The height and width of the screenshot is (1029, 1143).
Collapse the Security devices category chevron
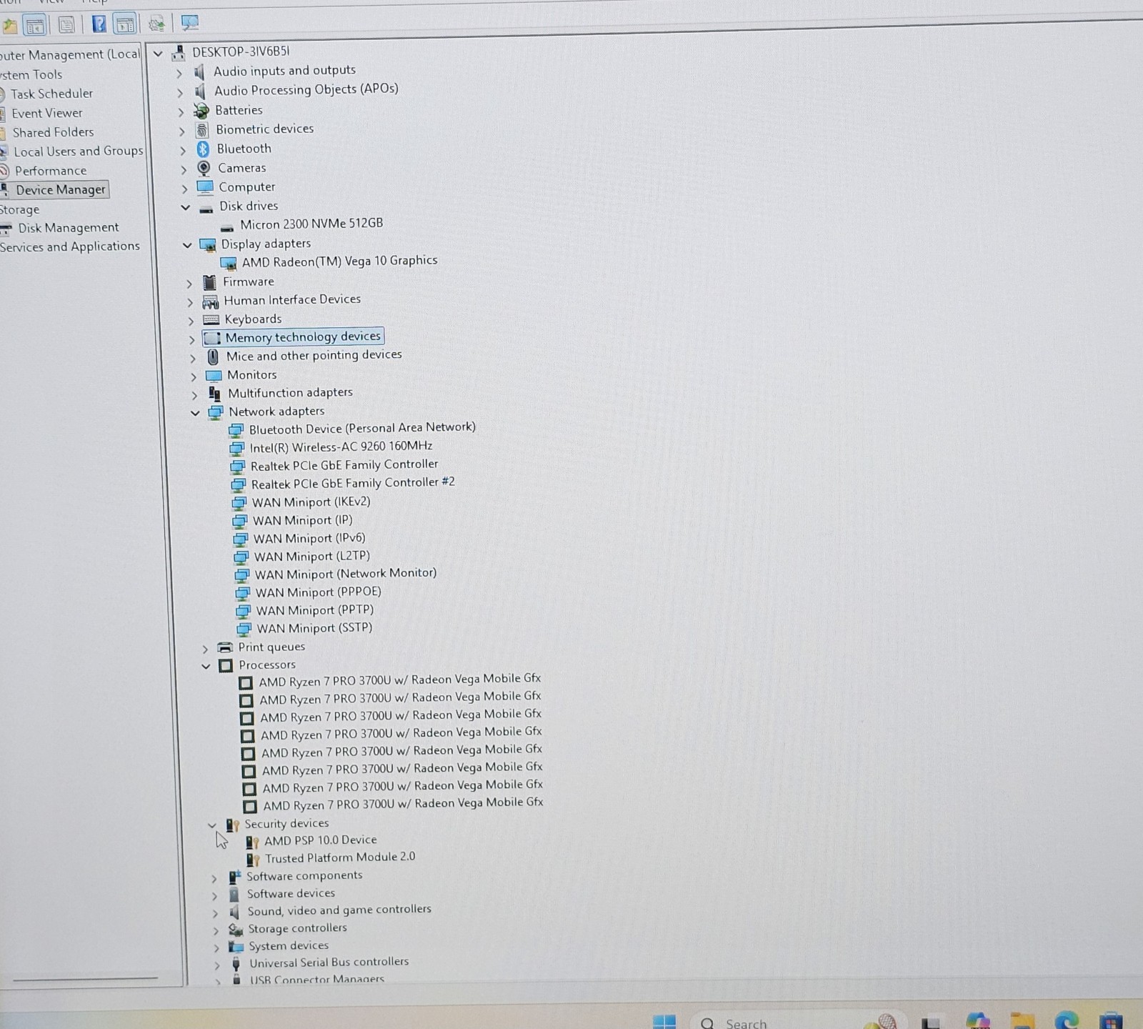click(211, 825)
